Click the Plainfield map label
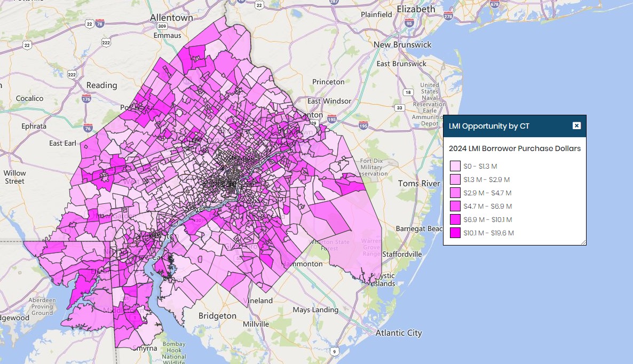Image resolution: width=633 pixels, height=364 pixels. tap(376, 14)
